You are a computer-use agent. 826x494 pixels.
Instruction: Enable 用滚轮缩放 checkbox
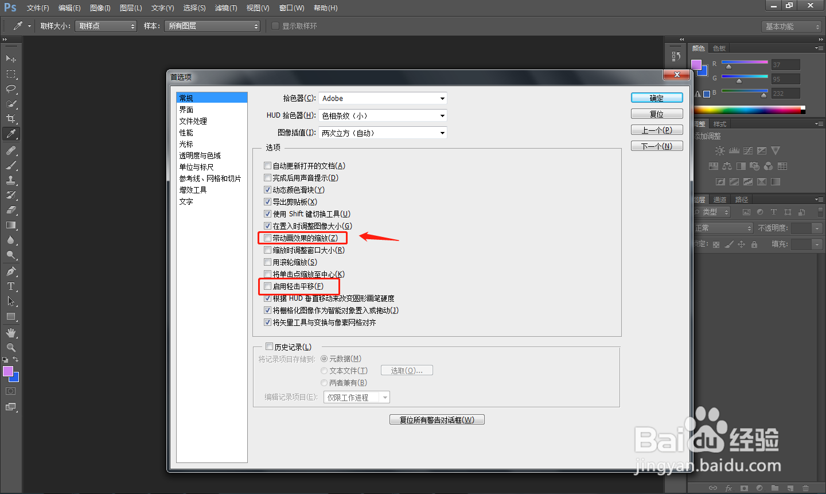pos(267,262)
